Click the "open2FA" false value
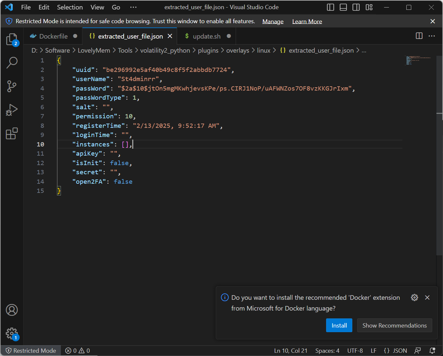443x356 pixels. pyautogui.click(x=123, y=181)
